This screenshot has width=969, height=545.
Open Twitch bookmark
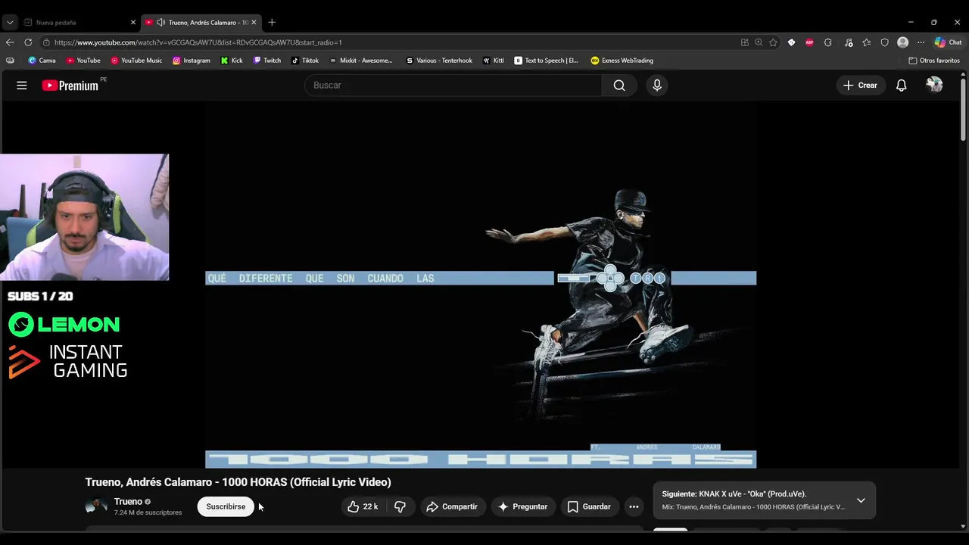pyautogui.click(x=266, y=61)
